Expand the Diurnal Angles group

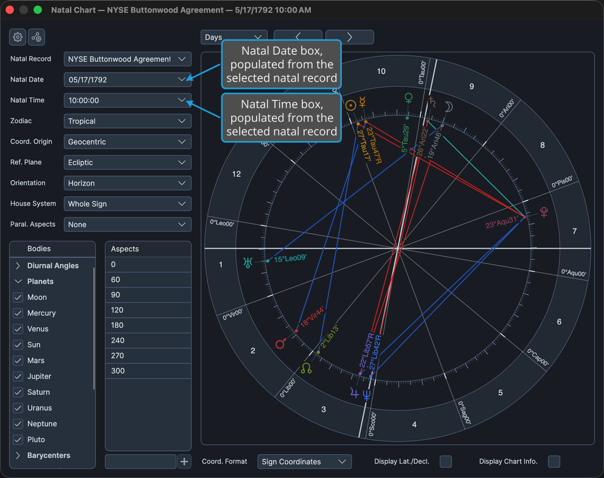[x=18, y=266]
